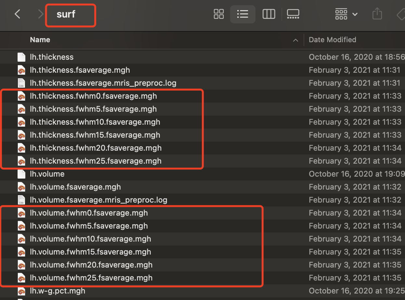The image size is (405, 300).
Task: Select file name lh.volume
Action: point(47,174)
